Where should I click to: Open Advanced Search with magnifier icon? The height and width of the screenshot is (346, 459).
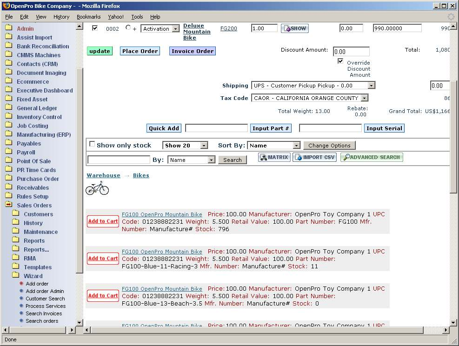pyautogui.click(x=372, y=158)
